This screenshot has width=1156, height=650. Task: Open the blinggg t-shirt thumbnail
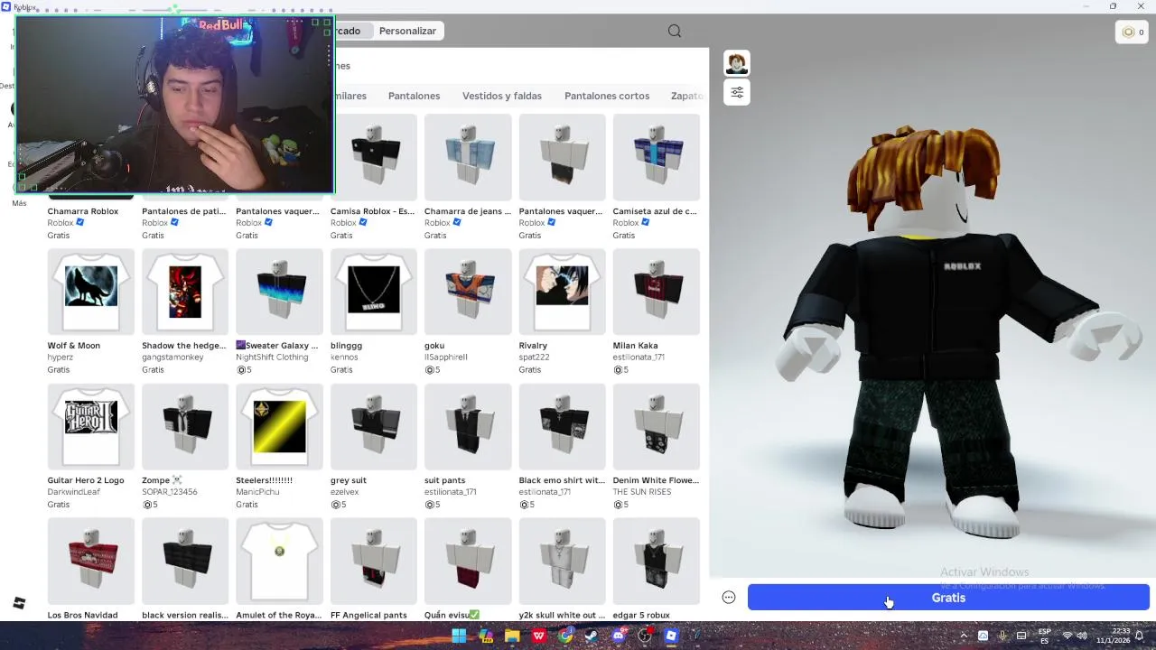pyautogui.click(x=374, y=292)
